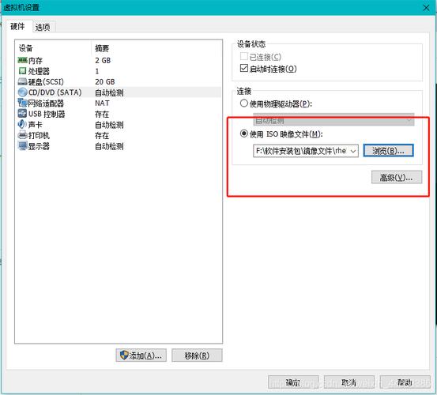
Task: Select the 处理器 row label
Action: [x=39, y=71]
